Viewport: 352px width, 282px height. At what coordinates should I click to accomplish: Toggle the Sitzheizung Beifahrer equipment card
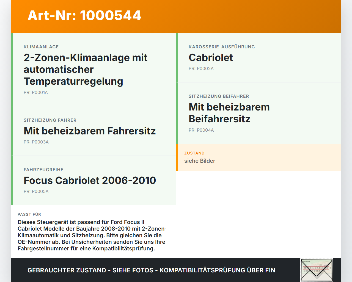coord(258,113)
